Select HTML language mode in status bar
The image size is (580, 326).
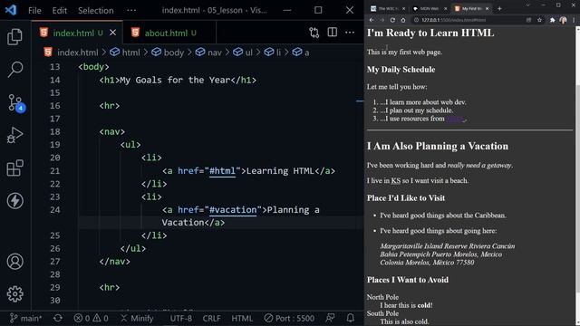242,318
